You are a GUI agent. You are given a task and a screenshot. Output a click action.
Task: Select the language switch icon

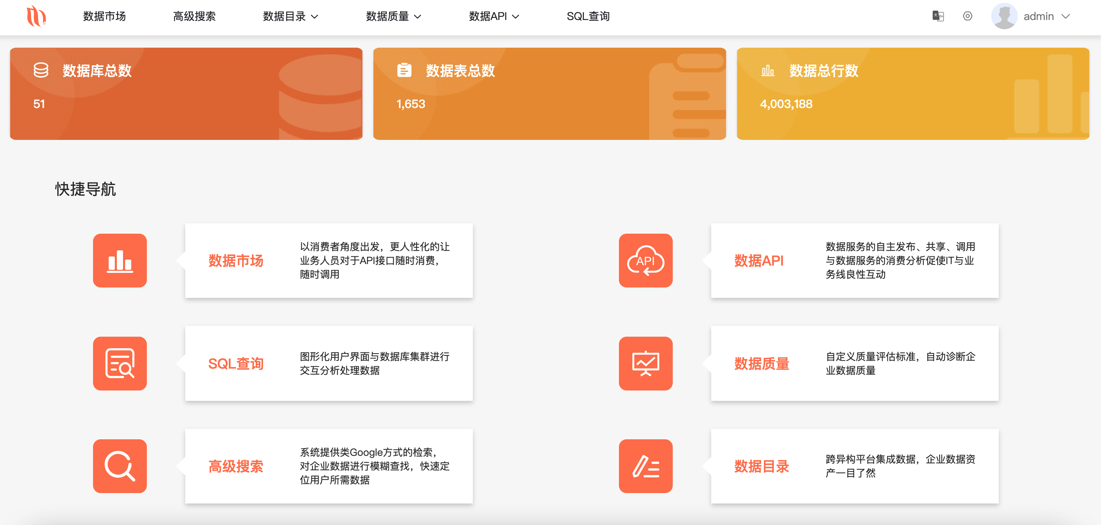938,16
